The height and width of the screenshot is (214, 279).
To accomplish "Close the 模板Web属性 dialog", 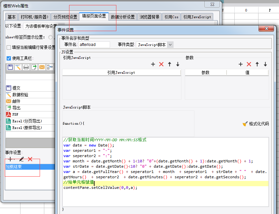I will coord(212,4).
